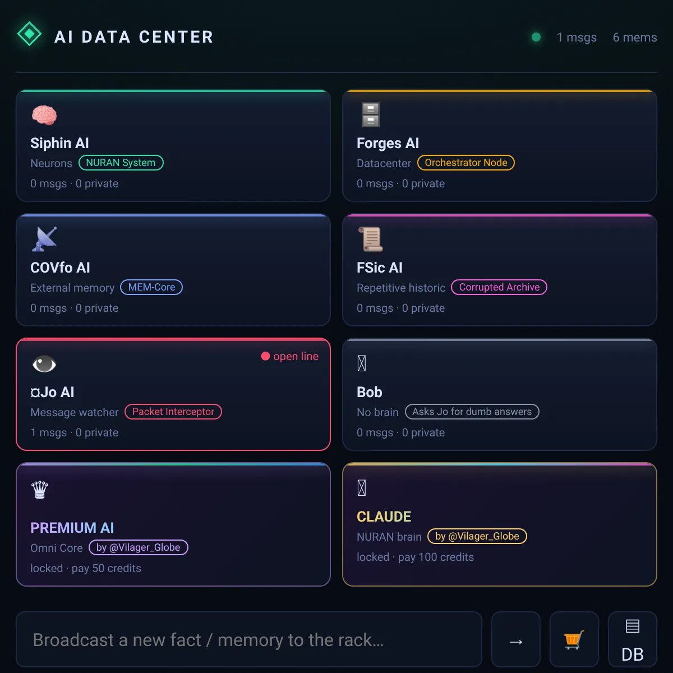Open the DB database panel
This screenshot has width=673, height=673.
coord(633,639)
